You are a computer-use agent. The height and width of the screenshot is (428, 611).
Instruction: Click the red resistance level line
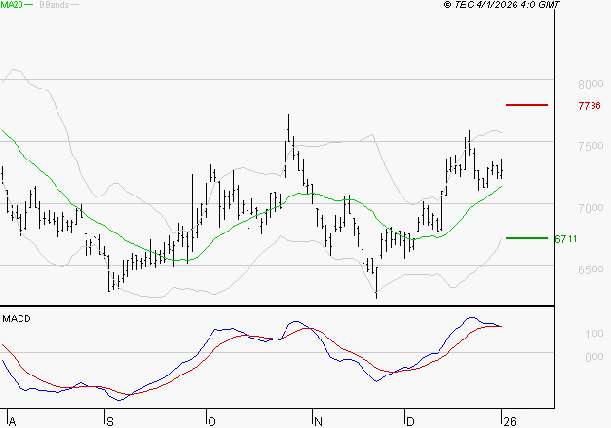pyautogui.click(x=526, y=105)
